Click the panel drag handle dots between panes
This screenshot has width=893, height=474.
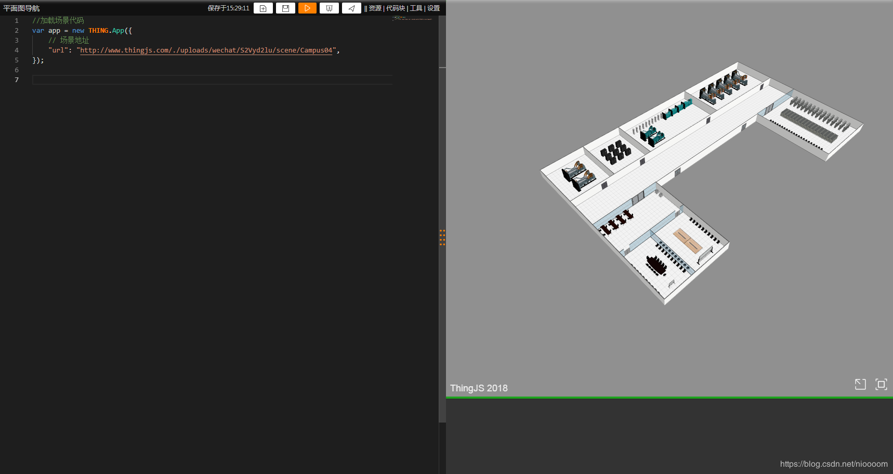(442, 238)
